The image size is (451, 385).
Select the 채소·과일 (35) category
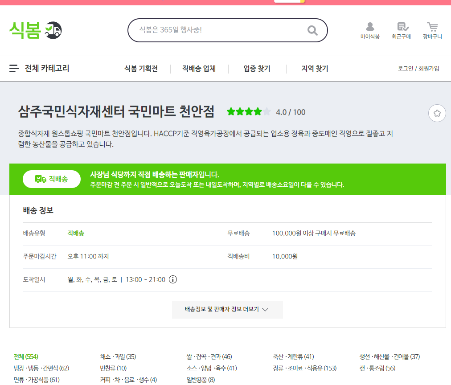point(118,356)
